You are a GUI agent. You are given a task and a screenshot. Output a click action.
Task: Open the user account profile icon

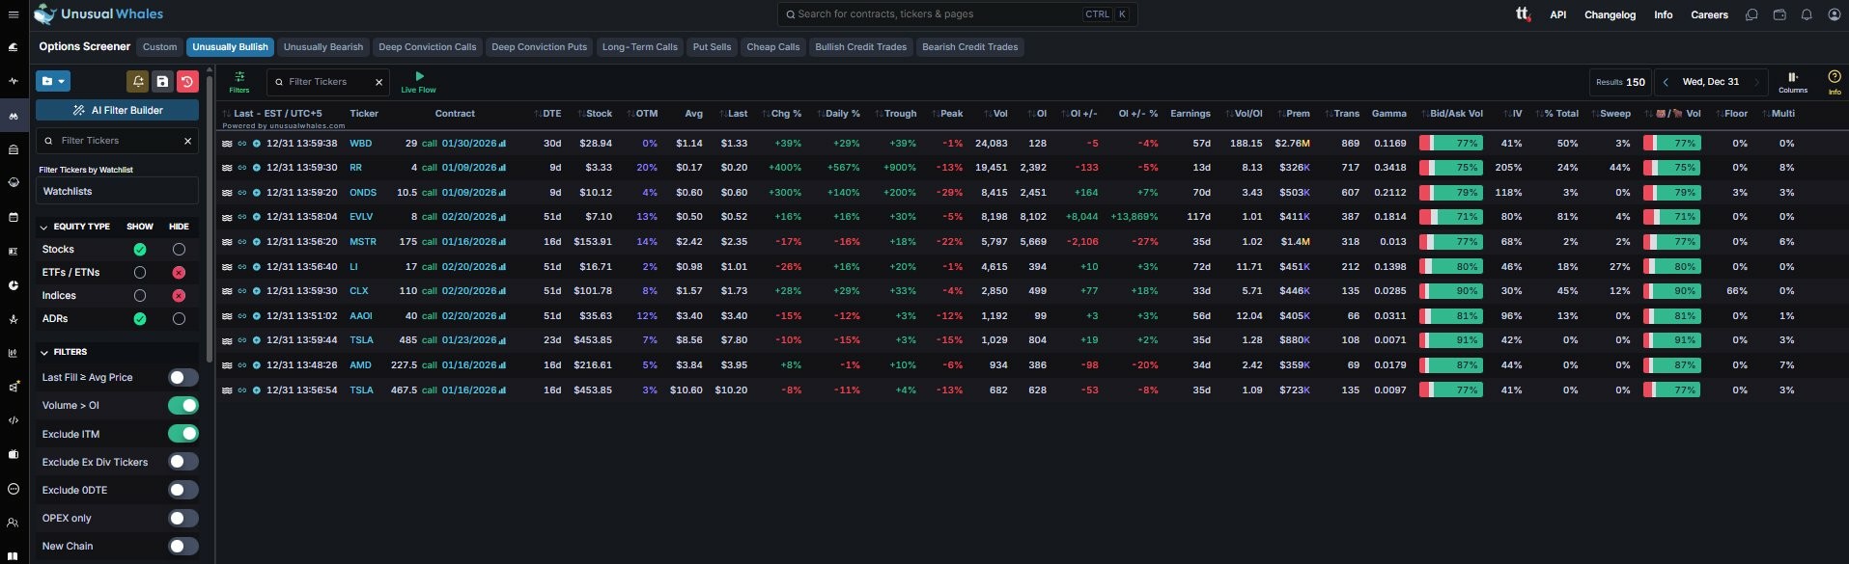[1834, 14]
